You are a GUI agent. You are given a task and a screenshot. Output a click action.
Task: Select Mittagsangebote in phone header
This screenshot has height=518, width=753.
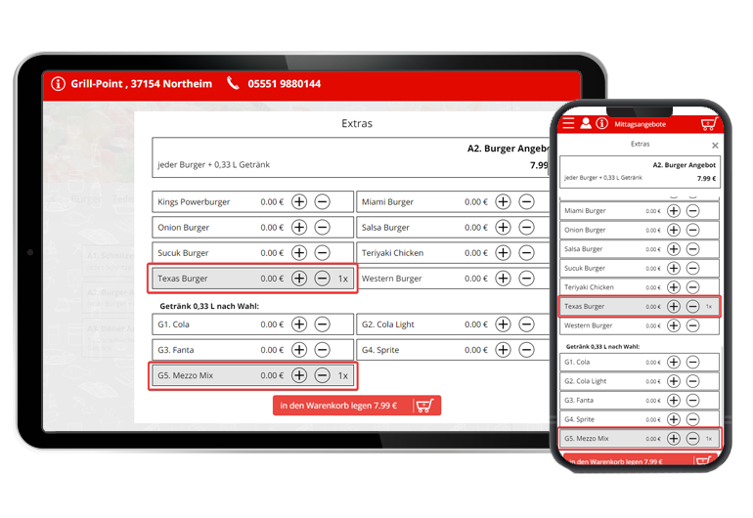pos(641,124)
